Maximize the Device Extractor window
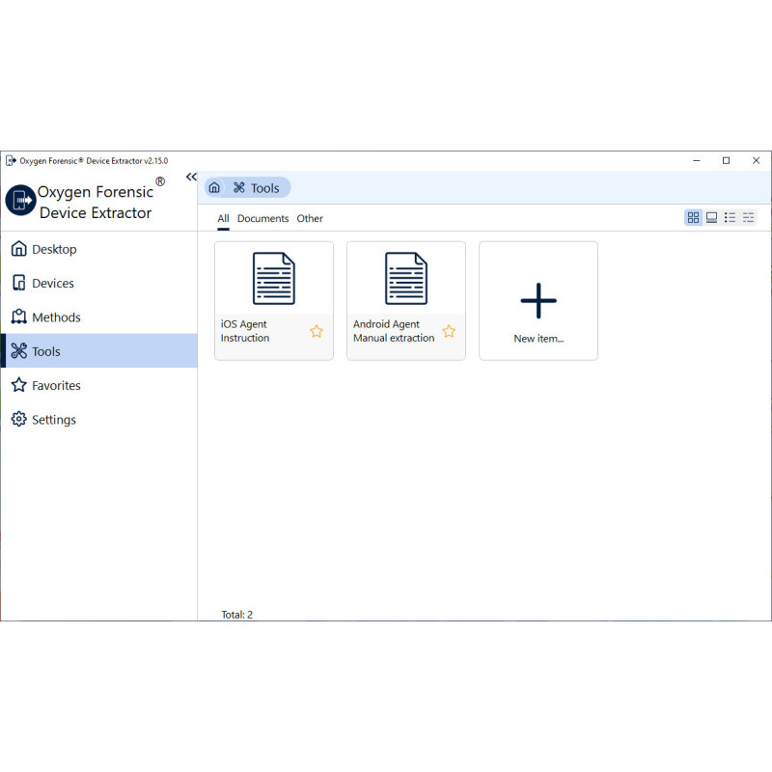Image resolution: width=772 pixels, height=772 pixels. 727,160
